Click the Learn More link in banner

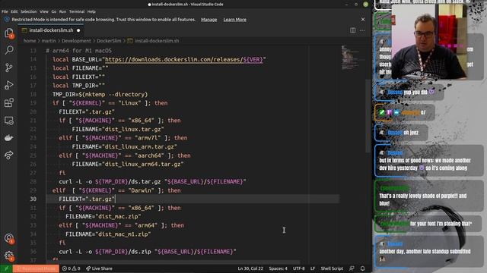pyautogui.click(x=235, y=20)
